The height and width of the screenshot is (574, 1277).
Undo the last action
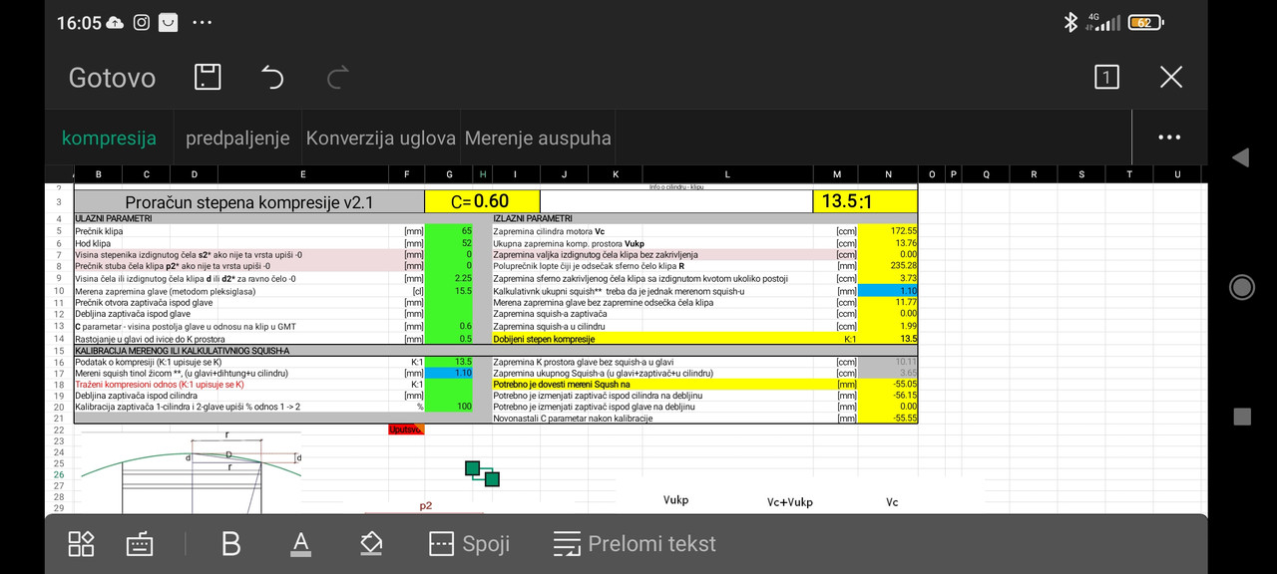[272, 77]
